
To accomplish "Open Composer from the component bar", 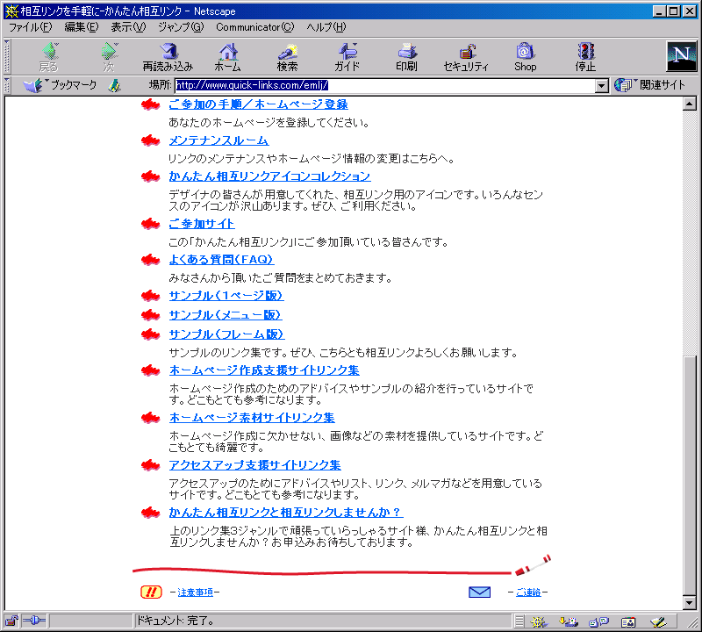I will click(659, 621).
